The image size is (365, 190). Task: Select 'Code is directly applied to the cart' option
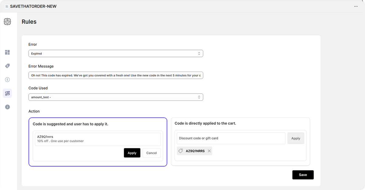205,123
